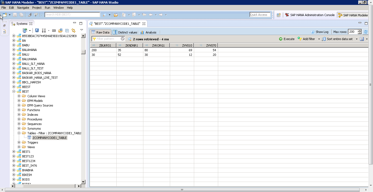This screenshot has width=373, height=192.
Task: Open the Navigate menu
Action: (23, 7)
